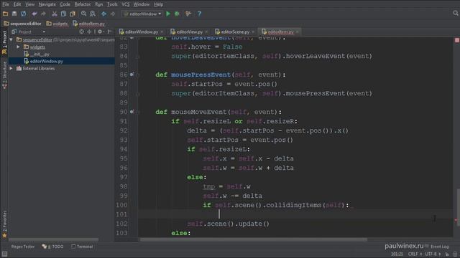This screenshot has width=460, height=258.
Task: Click the Cut scissors icon
Action: pos(55,14)
